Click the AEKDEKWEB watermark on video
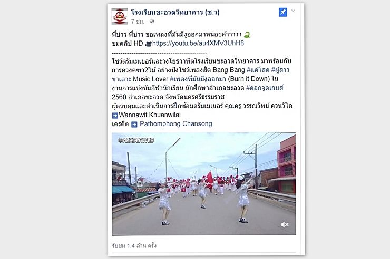Image resolution: width=390 pixels, height=259 pixels. [136, 140]
